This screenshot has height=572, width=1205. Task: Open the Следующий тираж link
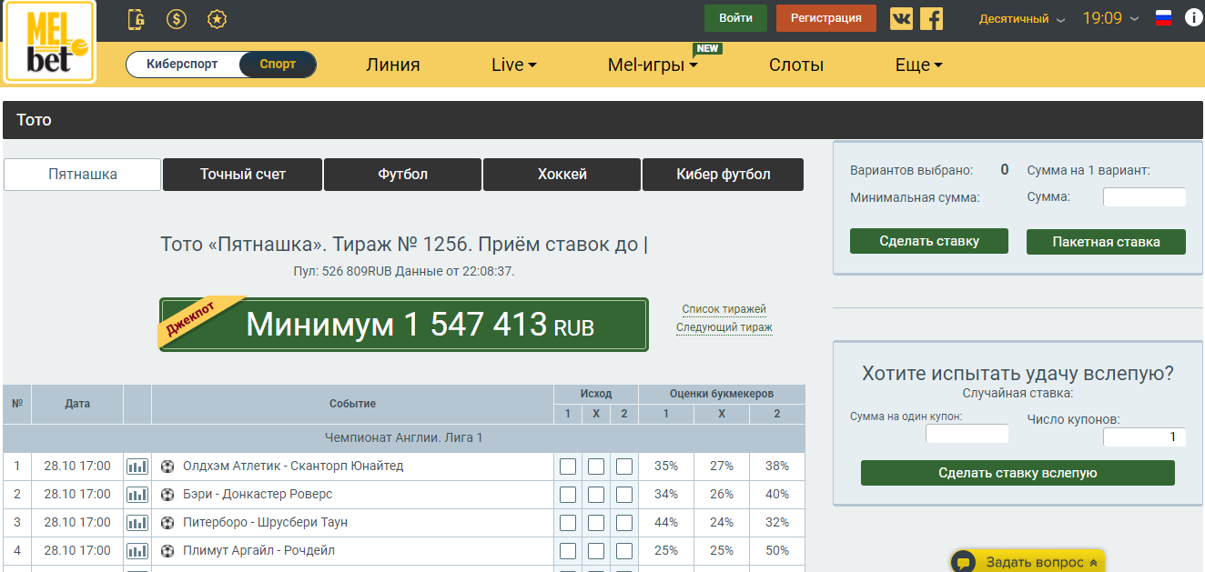[x=724, y=327]
